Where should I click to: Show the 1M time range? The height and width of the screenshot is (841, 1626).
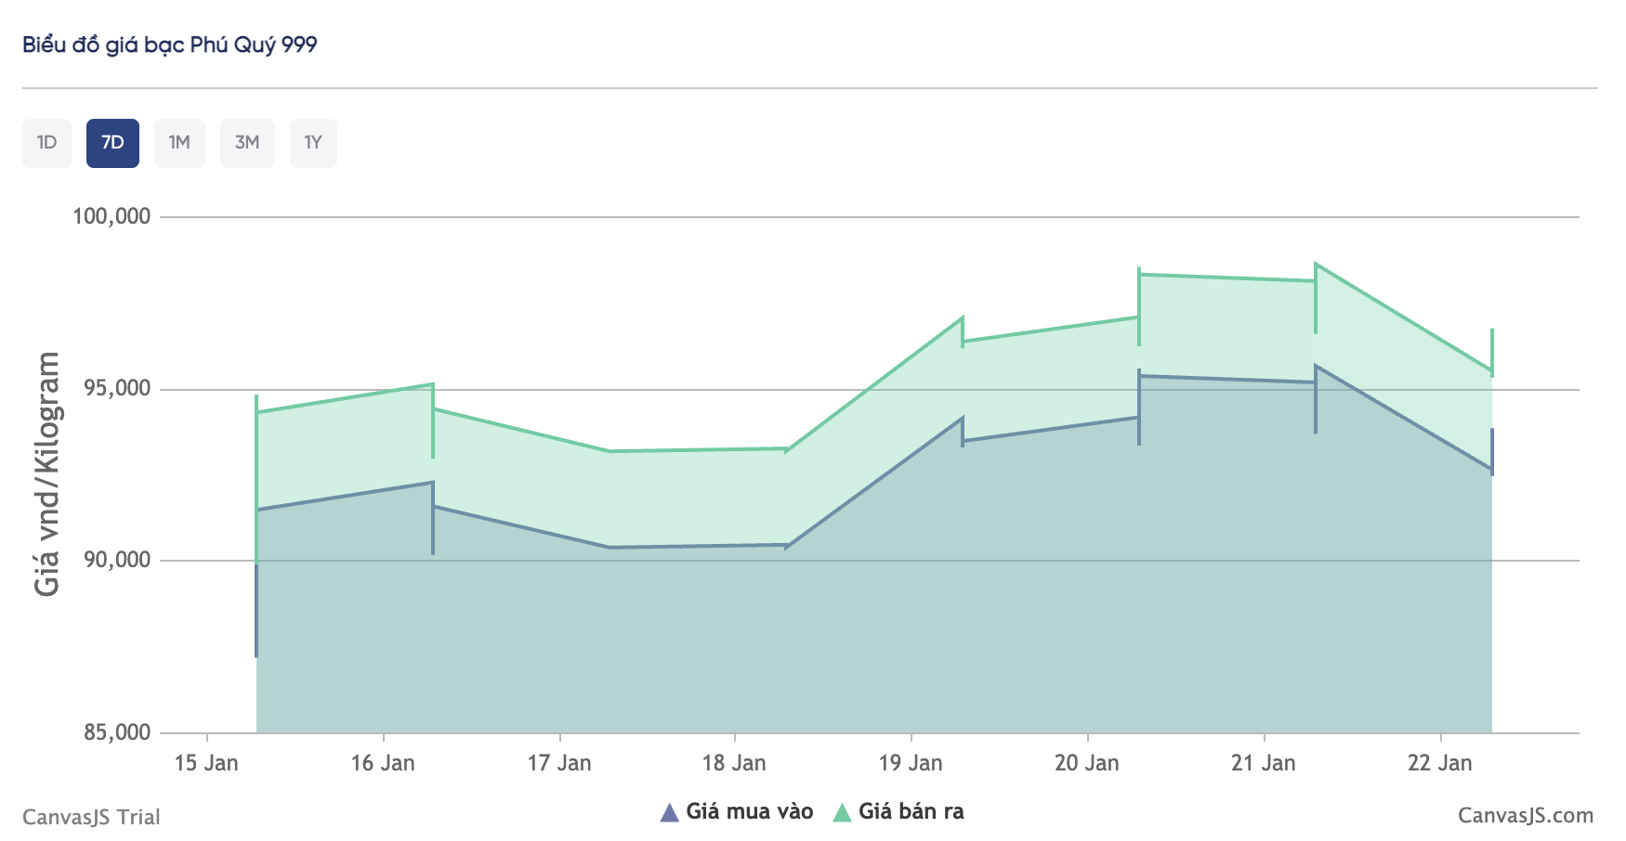(179, 143)
